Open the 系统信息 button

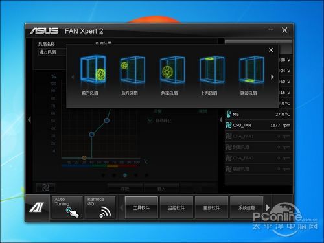tap(246, 207)
